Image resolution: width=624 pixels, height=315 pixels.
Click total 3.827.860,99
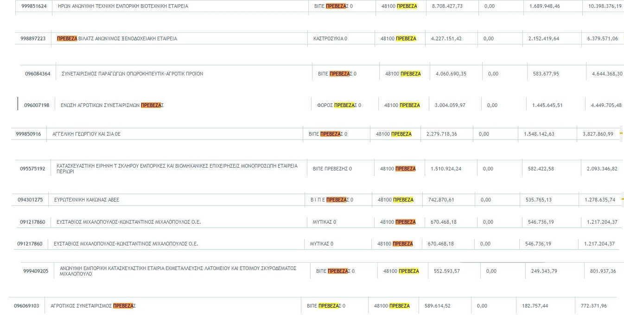click(598, 134)
